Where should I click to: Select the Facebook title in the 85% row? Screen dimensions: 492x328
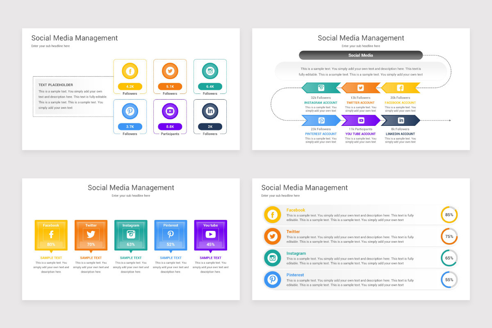[296, 210]
